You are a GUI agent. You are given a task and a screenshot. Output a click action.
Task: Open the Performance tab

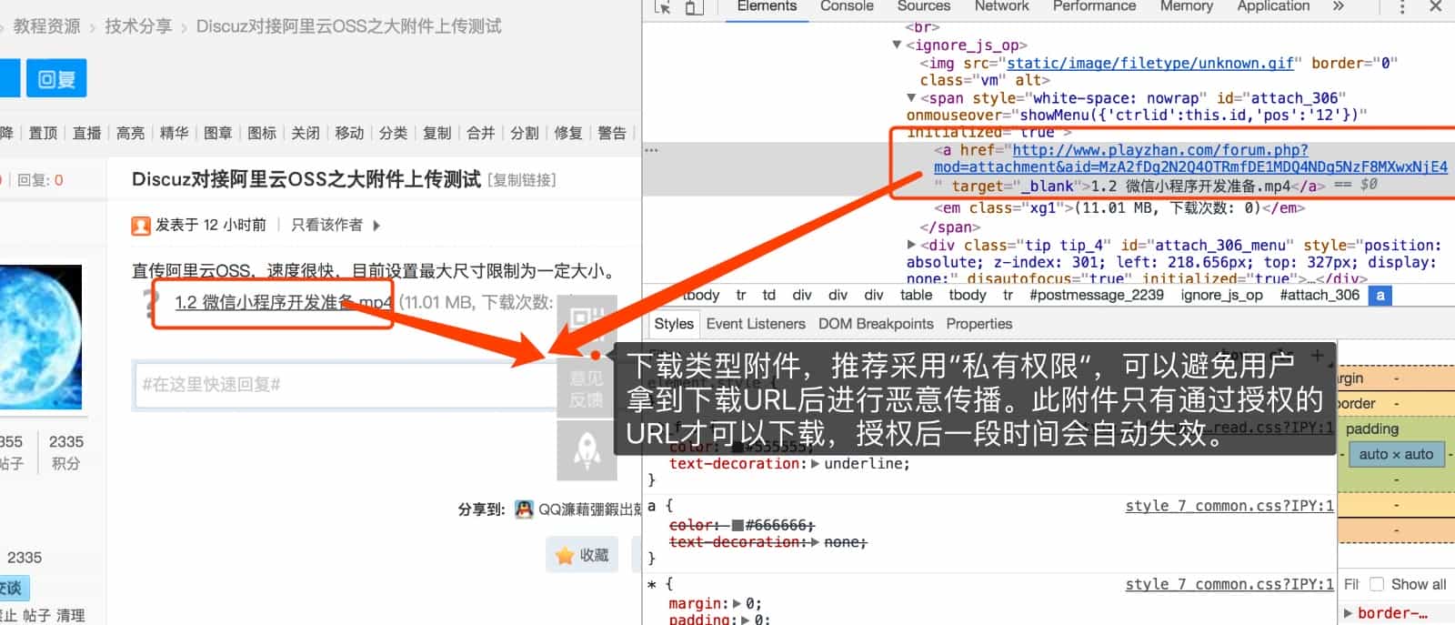[1095, 6]
